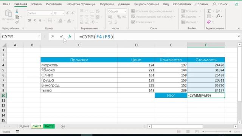Click the Paste clipboard icon
This screenshot has width=242, height=136.
(x=8, y=13)
